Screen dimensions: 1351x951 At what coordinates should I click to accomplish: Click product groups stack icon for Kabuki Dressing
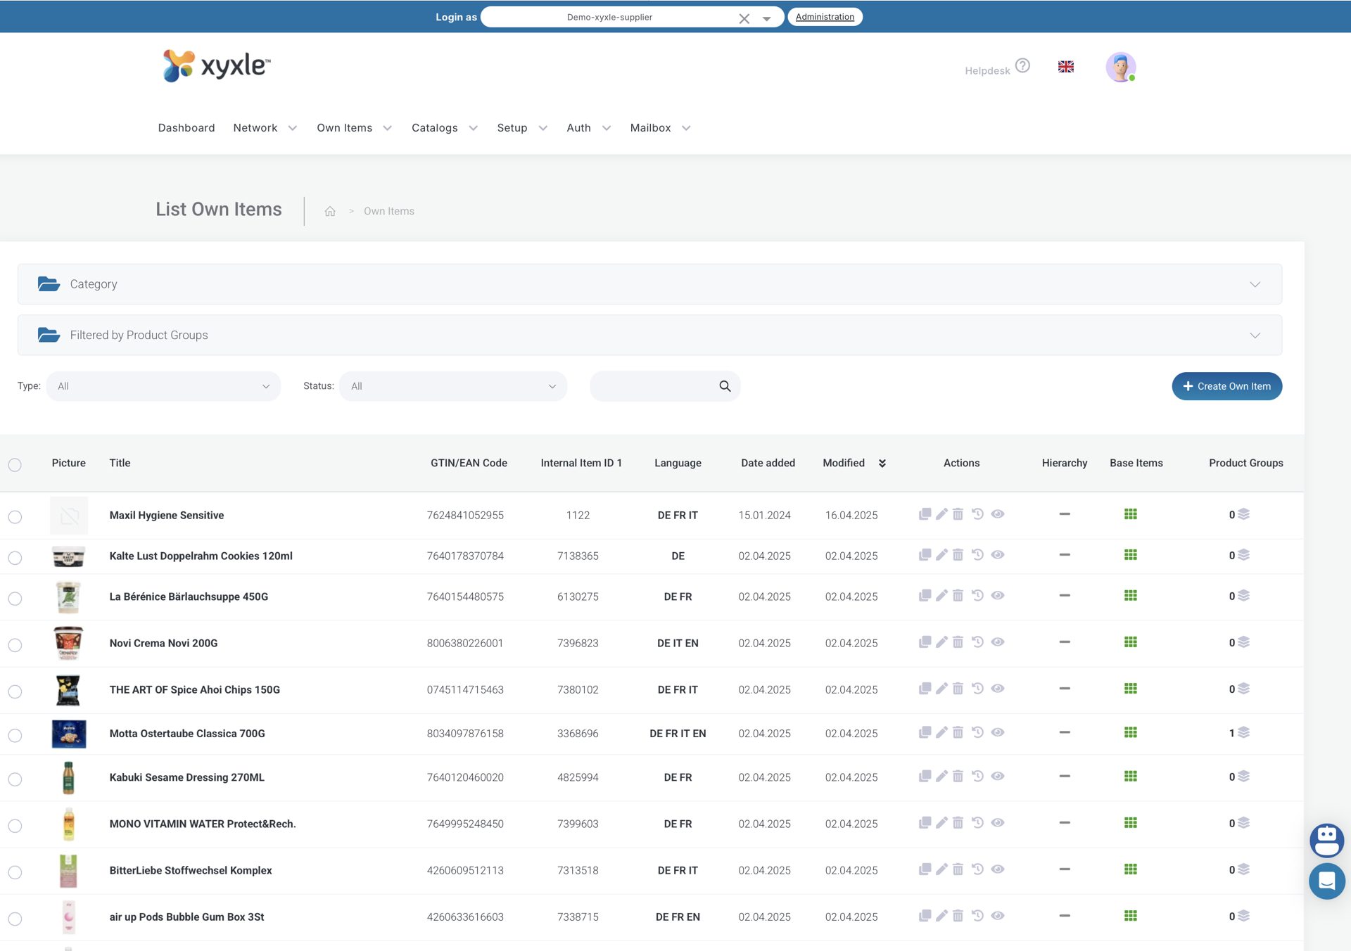[1243, 777]
